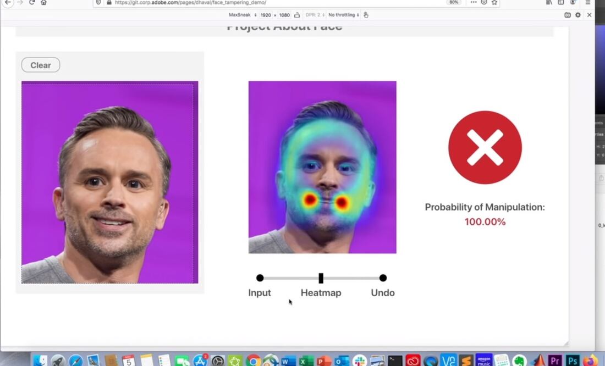Image resolution: width=605 pixels, height=366 pixels.
Task: Click the Heatmap slider handle
Action: click(321, 278)
